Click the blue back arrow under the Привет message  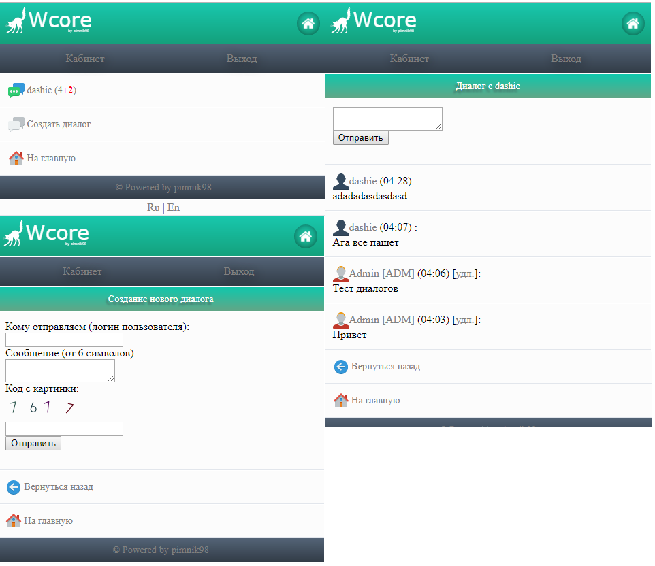tap(340, 367)
